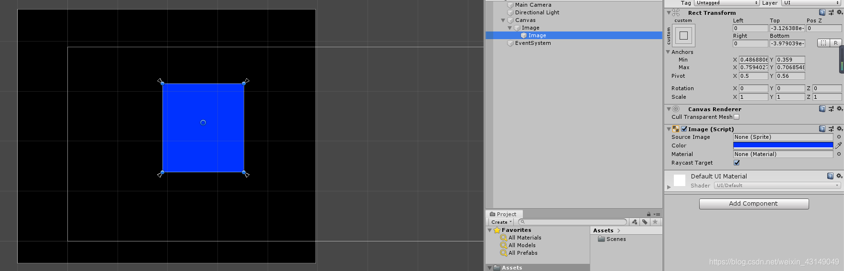Collapse the Canvas Renderer component

669,109
